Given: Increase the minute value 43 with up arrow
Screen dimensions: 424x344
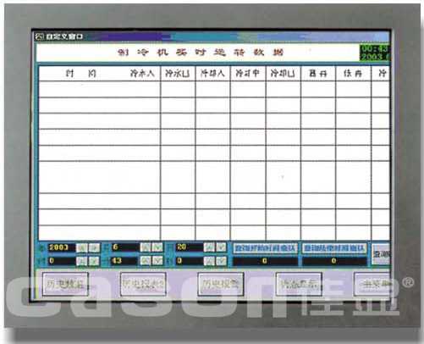Looking at the screenshot, I should [146, 261].
